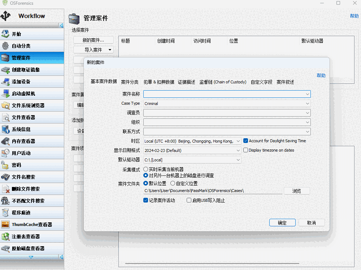Open the 犯罪 & 扣押数据 tab
Screen dimensions: 361x270
158,82
